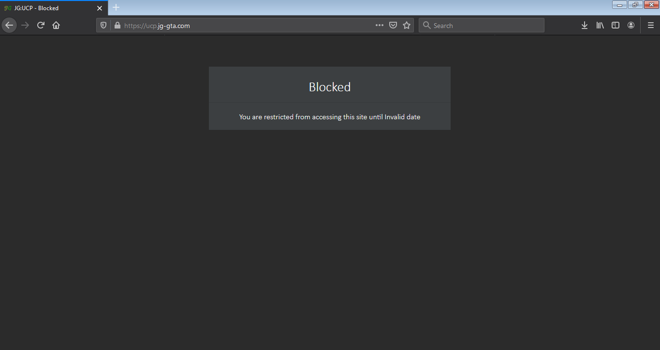Show tracking protection shield info
660x350 pixels.
(x=104, y=25)
